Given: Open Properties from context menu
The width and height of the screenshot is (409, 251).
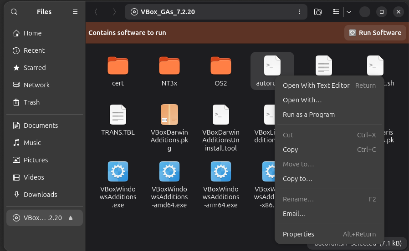Looking at the screenshot, I should pos(329,234).
